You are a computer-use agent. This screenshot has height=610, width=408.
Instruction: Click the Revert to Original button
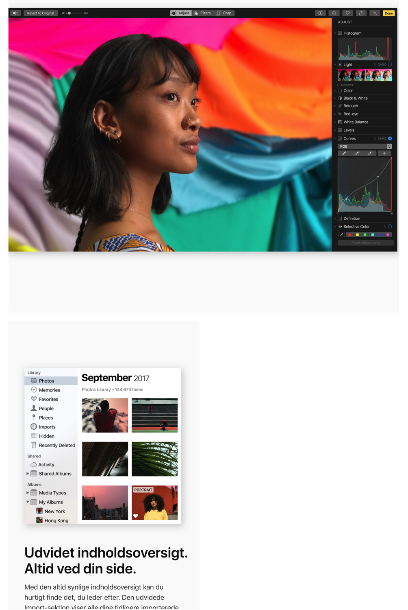coord(41,13)
